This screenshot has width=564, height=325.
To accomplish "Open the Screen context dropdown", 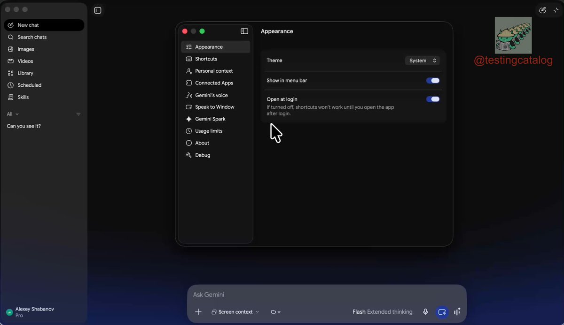I will (235, 312).
